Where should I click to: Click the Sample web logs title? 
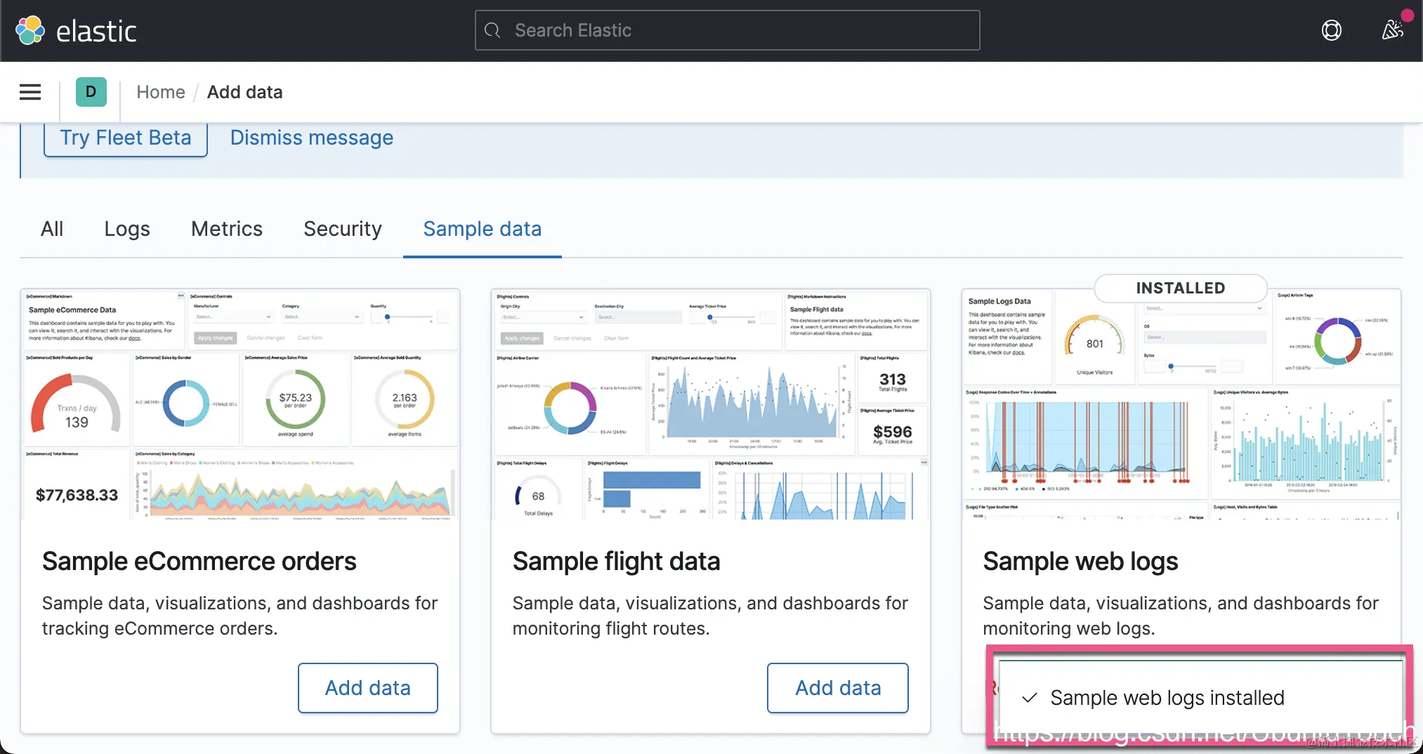tap(1081, 562)
